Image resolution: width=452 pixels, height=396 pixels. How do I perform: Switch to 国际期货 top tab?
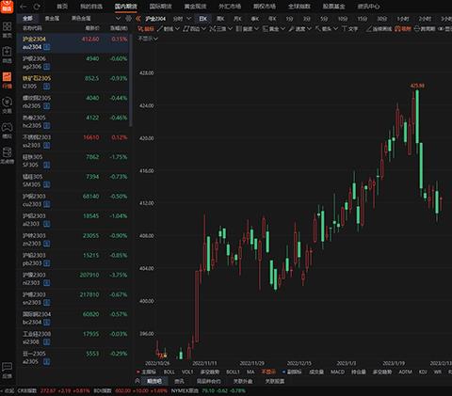tap(160, 7)
